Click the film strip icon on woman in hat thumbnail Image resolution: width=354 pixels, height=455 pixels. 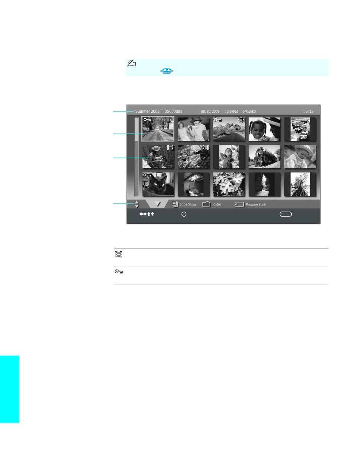(x=170, y=148)
